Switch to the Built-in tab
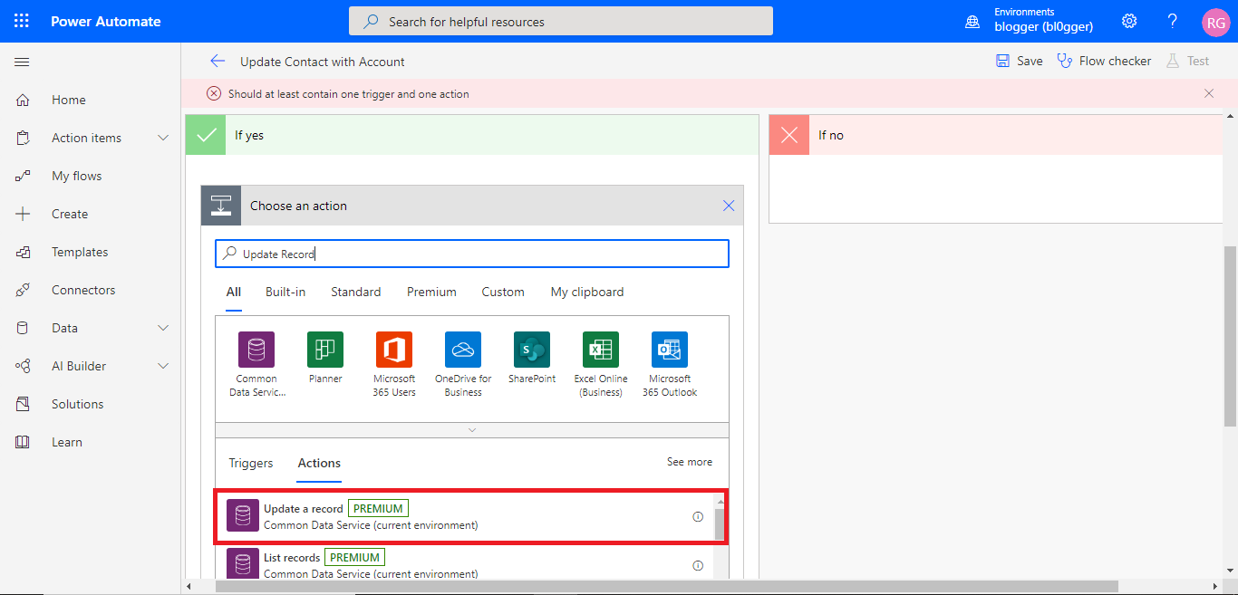Screen dimensions: 1238x595 point(285,292)
